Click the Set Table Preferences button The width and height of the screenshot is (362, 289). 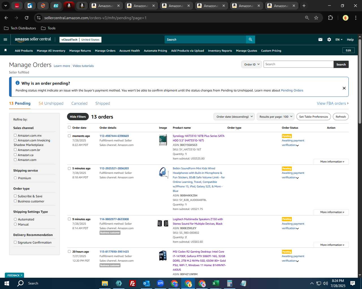point(314,117)
